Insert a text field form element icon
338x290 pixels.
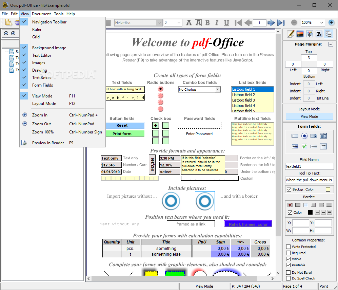click(295, 136)
